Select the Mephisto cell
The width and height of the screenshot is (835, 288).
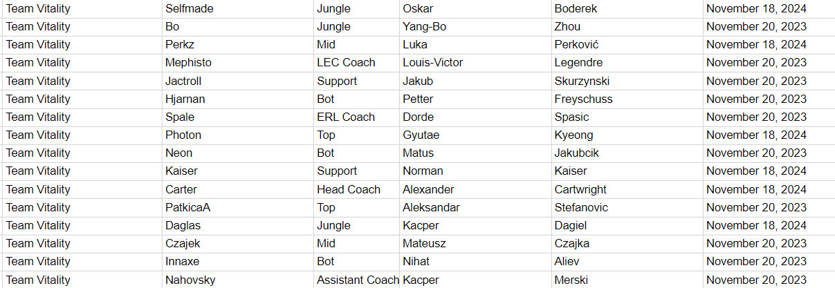pyautogui.click(x=237, y=63)
